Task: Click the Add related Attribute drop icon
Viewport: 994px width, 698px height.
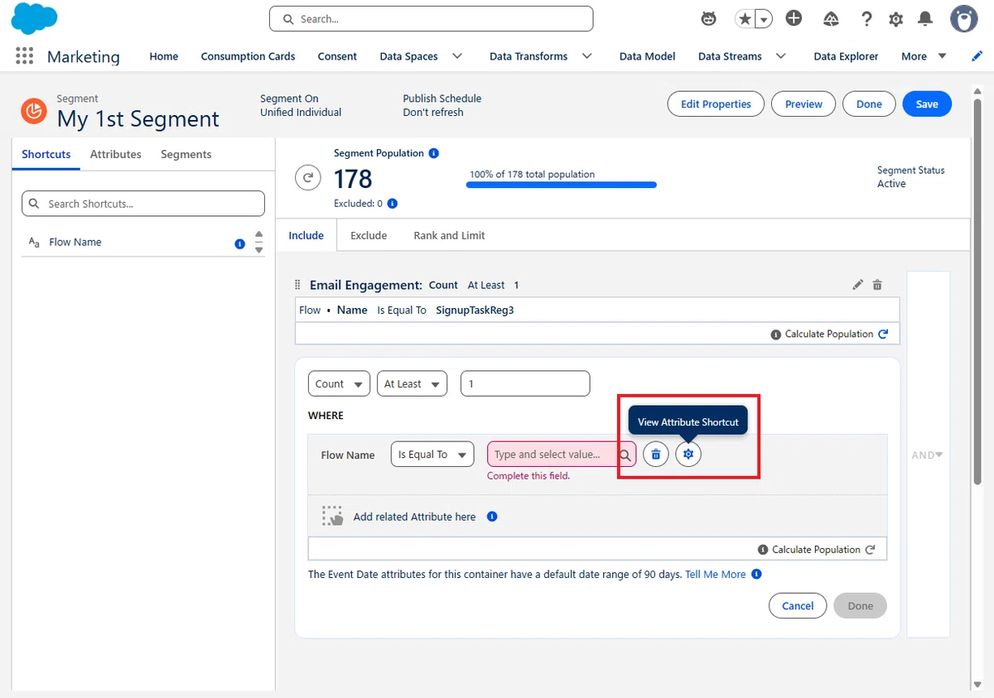Action: [332, 516]
